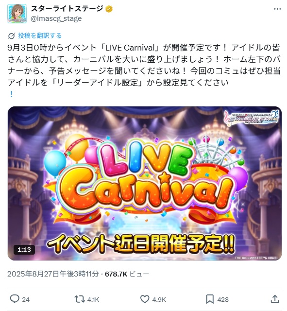
Task: Open the post timestamp 2025年8月27日
Action: click(53, 274)
